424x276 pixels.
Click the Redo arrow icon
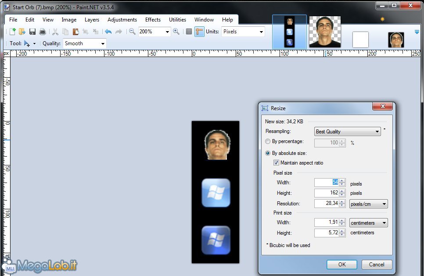(119, 32)
